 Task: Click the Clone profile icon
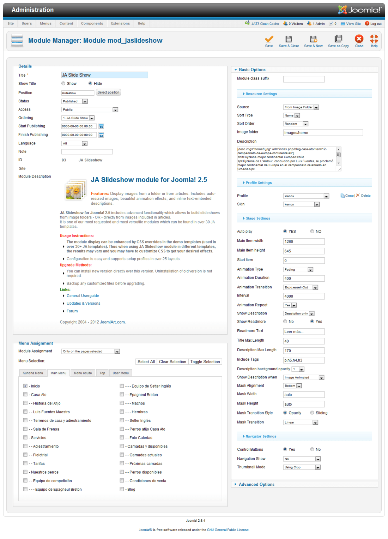point(342,196)
